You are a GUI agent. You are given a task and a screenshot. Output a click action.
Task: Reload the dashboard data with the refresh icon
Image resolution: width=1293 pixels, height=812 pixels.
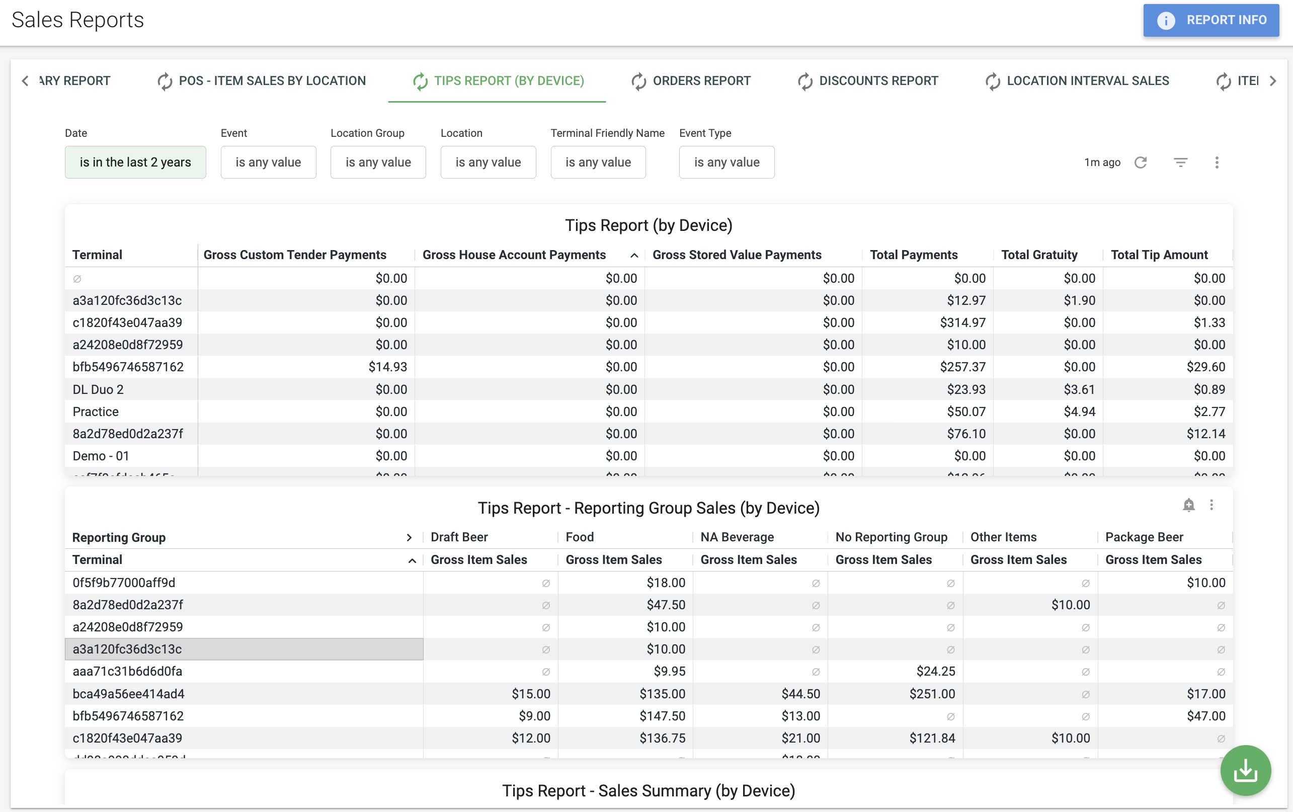[1141, 162]
